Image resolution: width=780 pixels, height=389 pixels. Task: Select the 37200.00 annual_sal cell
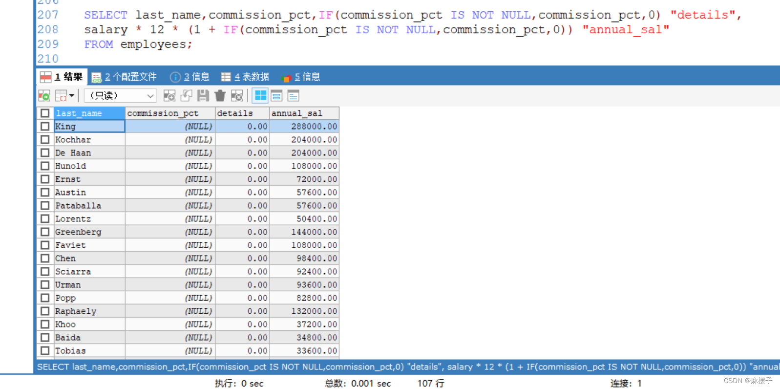[304, 324]
